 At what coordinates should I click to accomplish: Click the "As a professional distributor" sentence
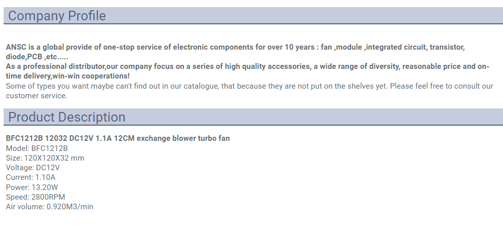point(247,71)
